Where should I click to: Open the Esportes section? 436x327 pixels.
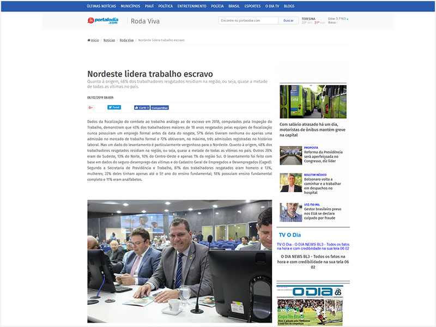[x=252, y=6]
